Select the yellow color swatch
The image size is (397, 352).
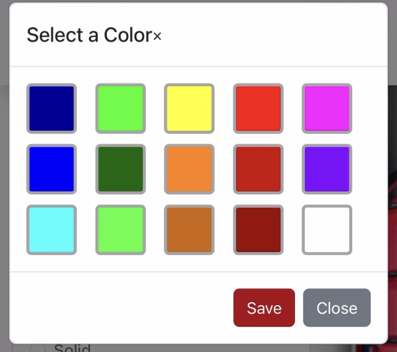[x=189, y=109]
